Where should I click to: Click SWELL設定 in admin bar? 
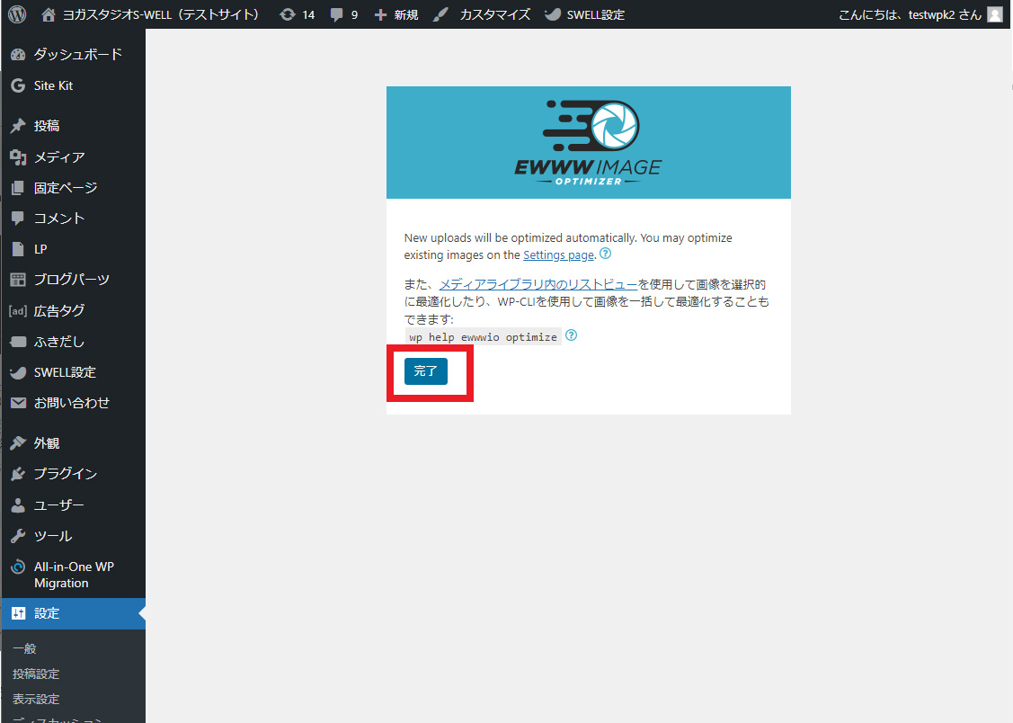[596, 14]
